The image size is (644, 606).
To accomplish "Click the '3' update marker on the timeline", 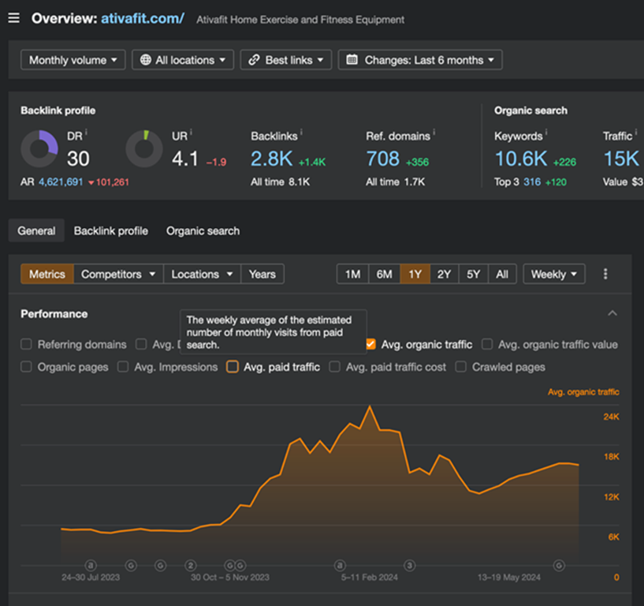I will click(409, 566).
